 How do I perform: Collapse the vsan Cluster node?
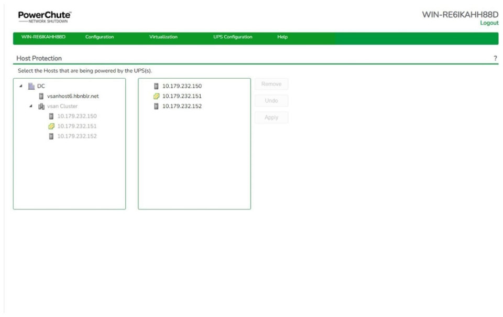(31, 106)
